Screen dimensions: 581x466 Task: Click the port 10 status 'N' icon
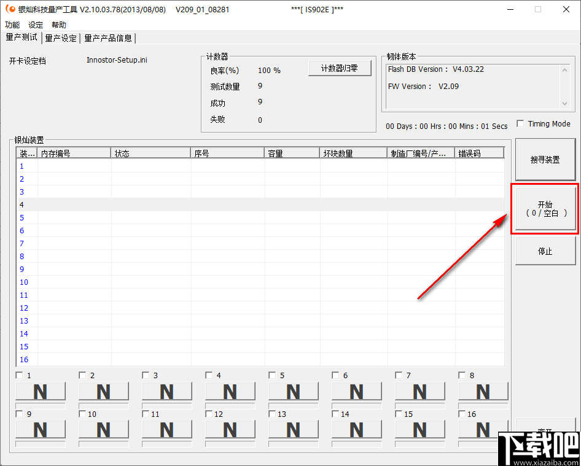(103, 430)
